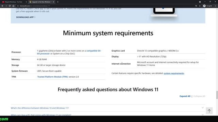Image resolution: width=218 pixels, height=122 pixels.
Task: Click the page vertical scrollbar thumb
Action: click(217, 95)
